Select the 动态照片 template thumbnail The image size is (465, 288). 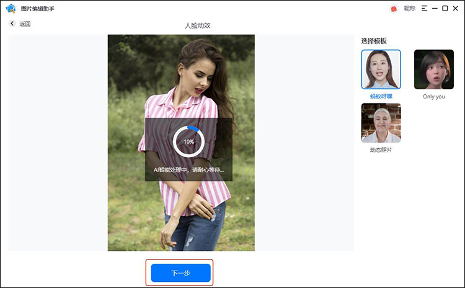[x=381, y=123]
